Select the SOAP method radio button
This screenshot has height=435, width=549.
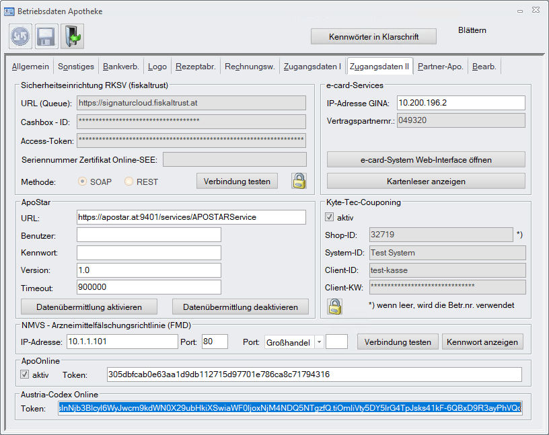click(83, 182)
